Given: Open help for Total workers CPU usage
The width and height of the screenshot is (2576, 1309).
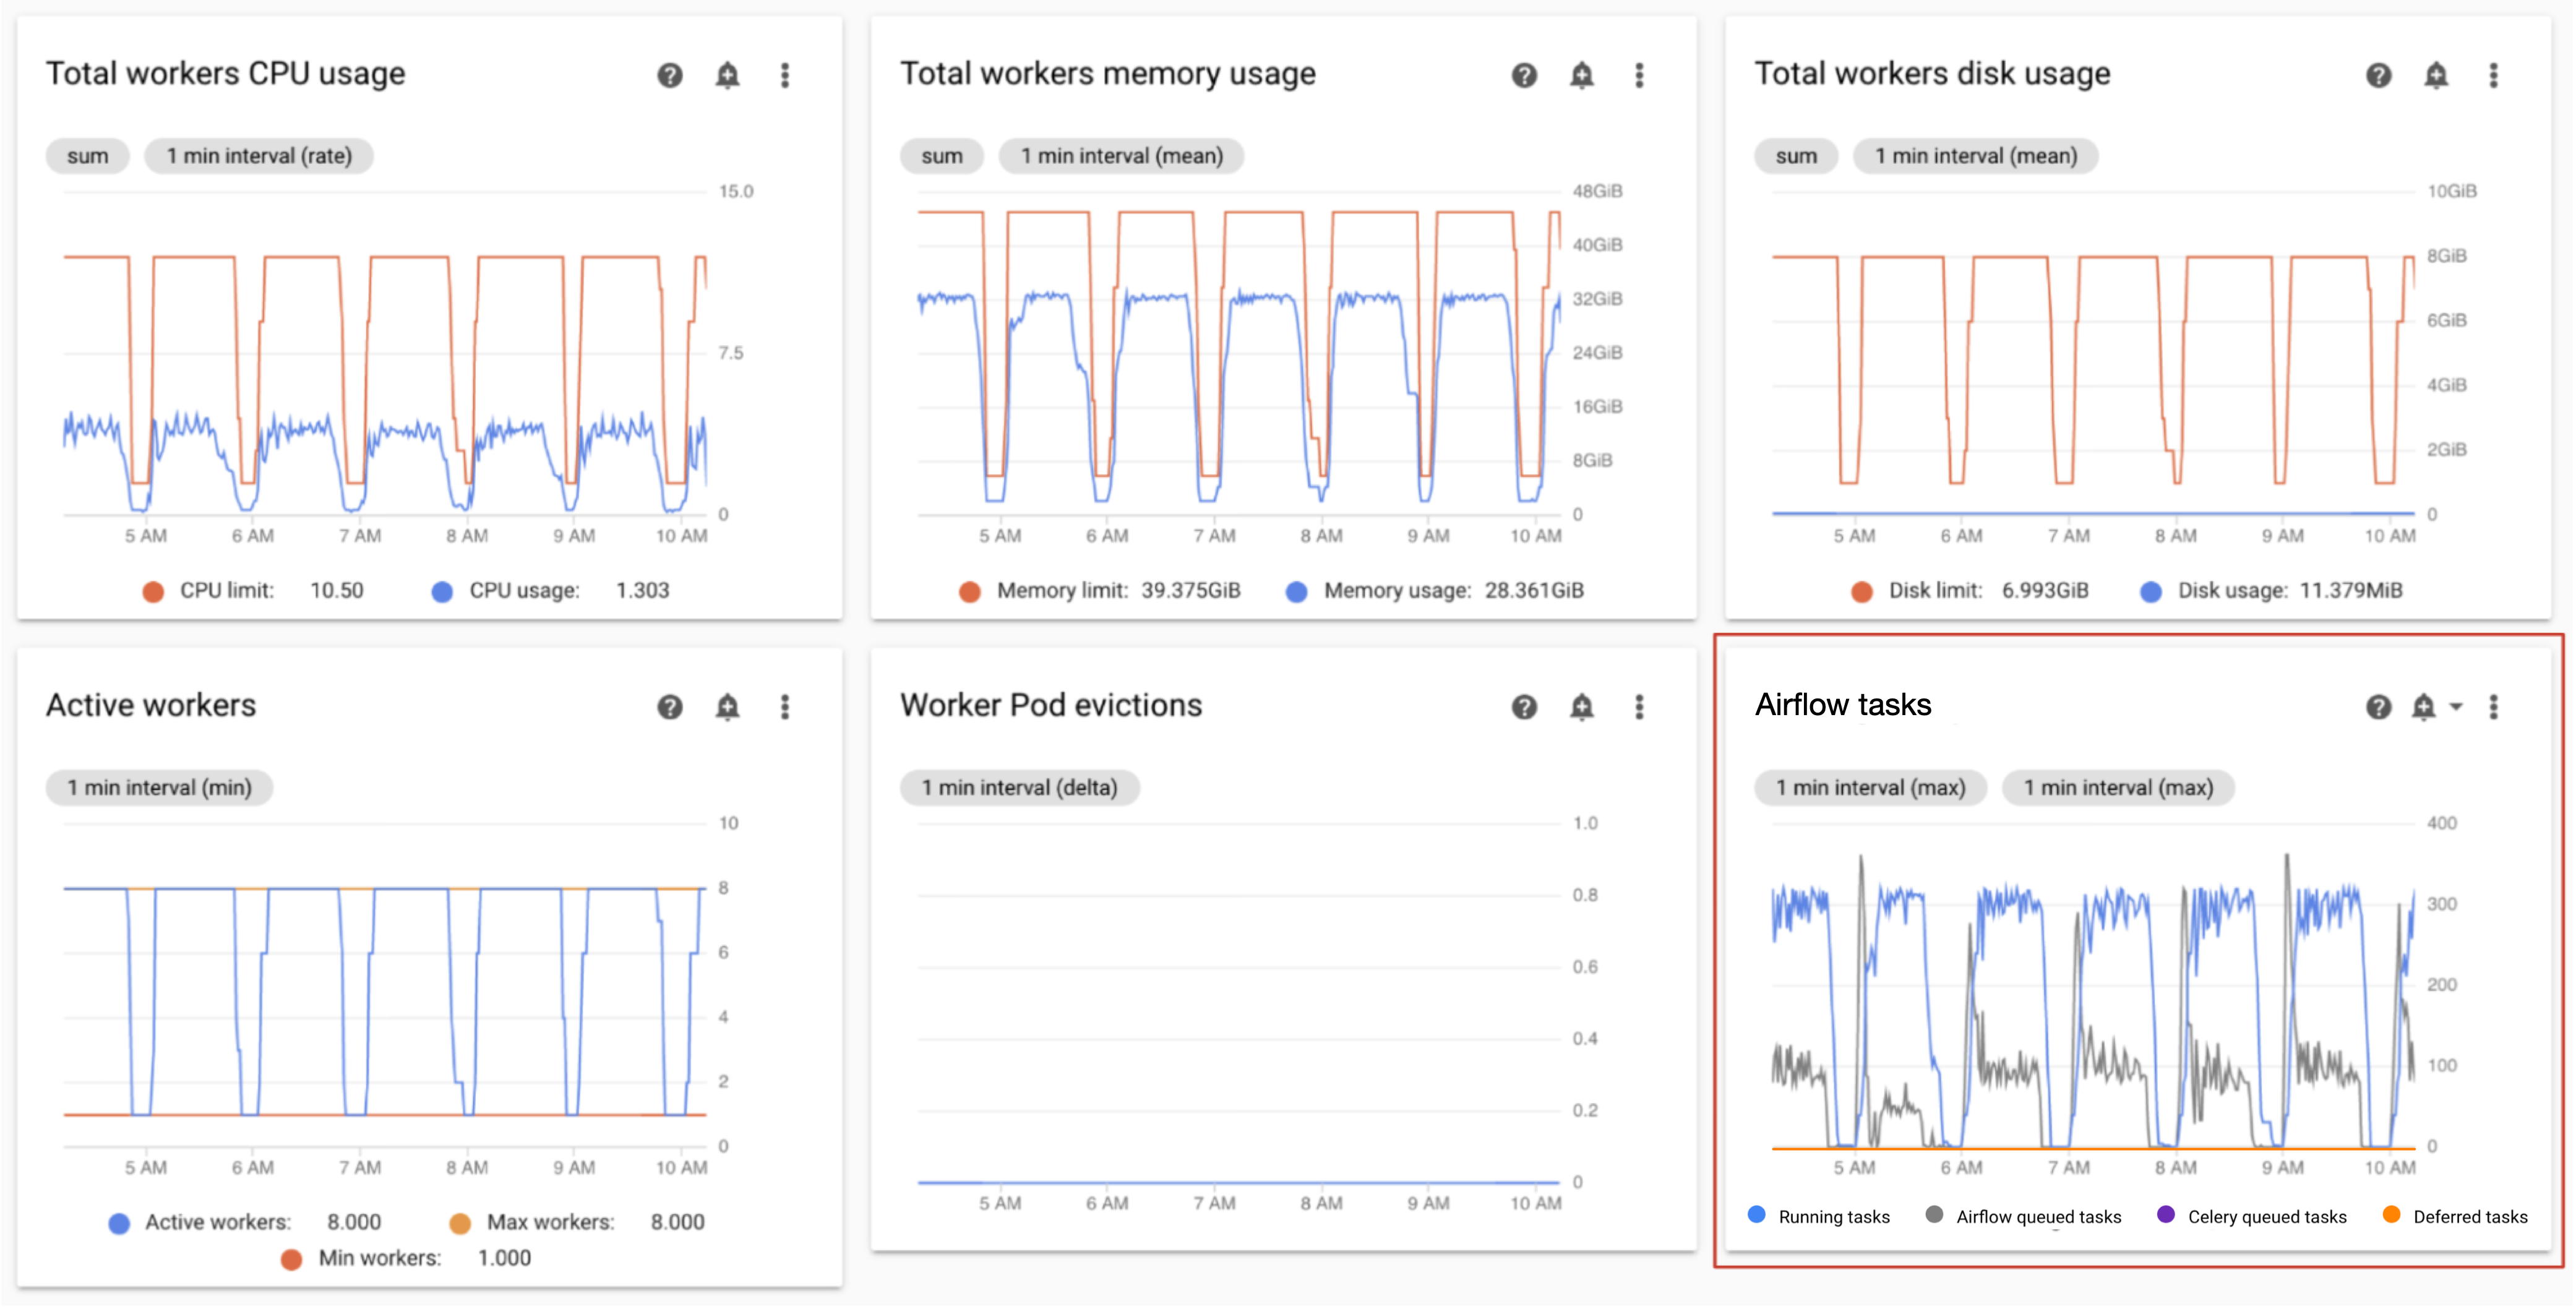Looking at the screenshot, I should [669, 75].
